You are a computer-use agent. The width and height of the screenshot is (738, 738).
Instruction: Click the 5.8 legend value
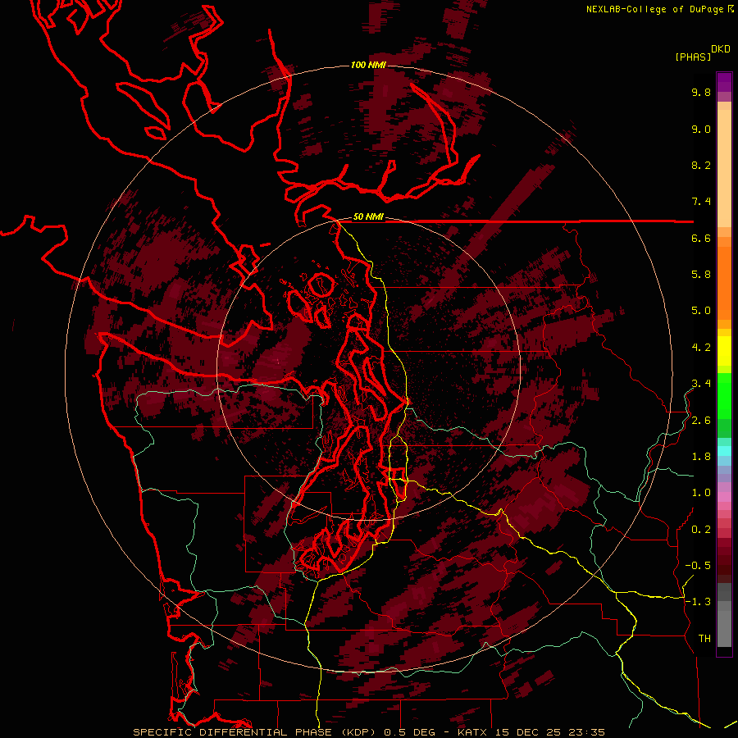pos(701,275)
